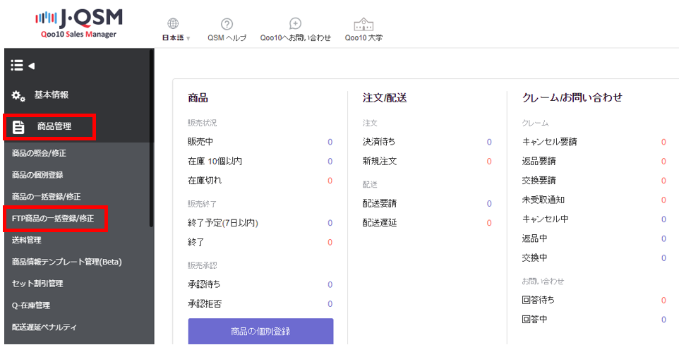Click the 承認待ち count

[330, 284]
